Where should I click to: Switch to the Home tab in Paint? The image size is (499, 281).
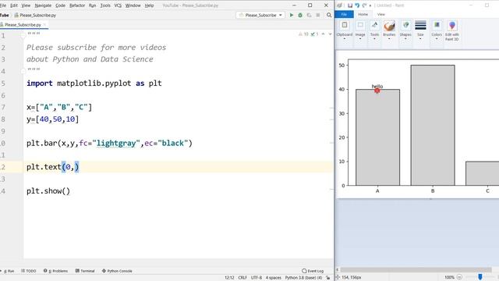tap(363, 14)
